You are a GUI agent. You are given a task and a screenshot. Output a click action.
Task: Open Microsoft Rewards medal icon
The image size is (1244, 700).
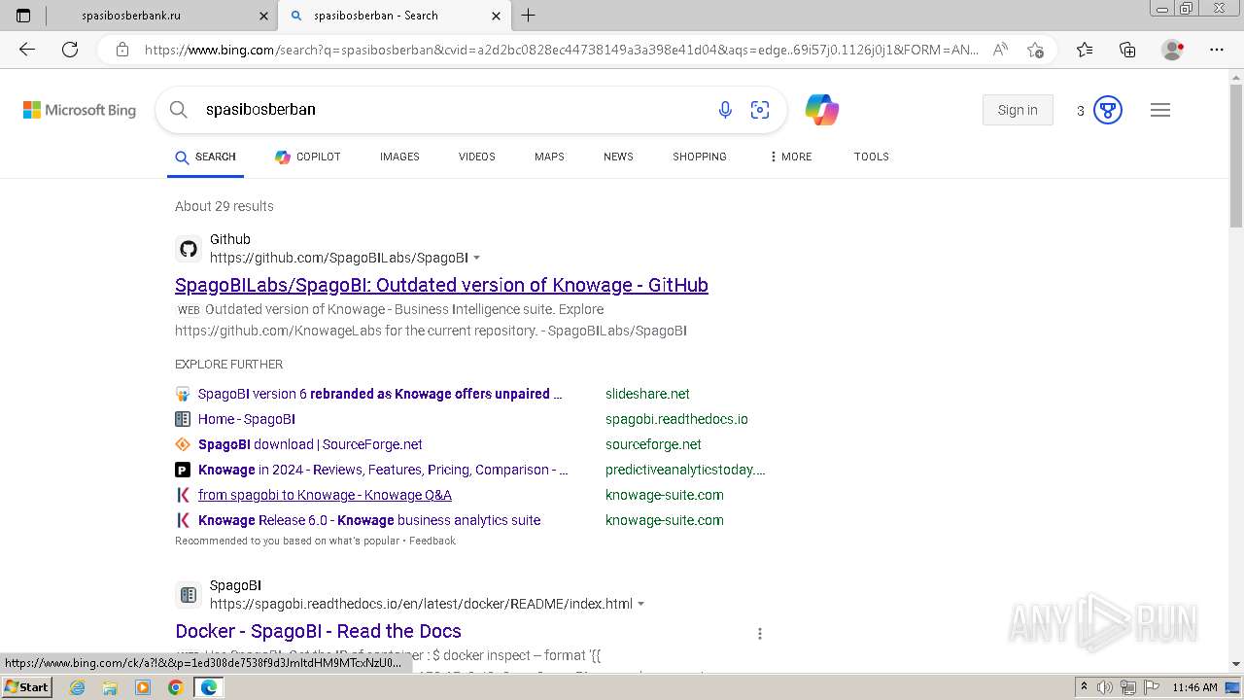[x=1108, y=110]
